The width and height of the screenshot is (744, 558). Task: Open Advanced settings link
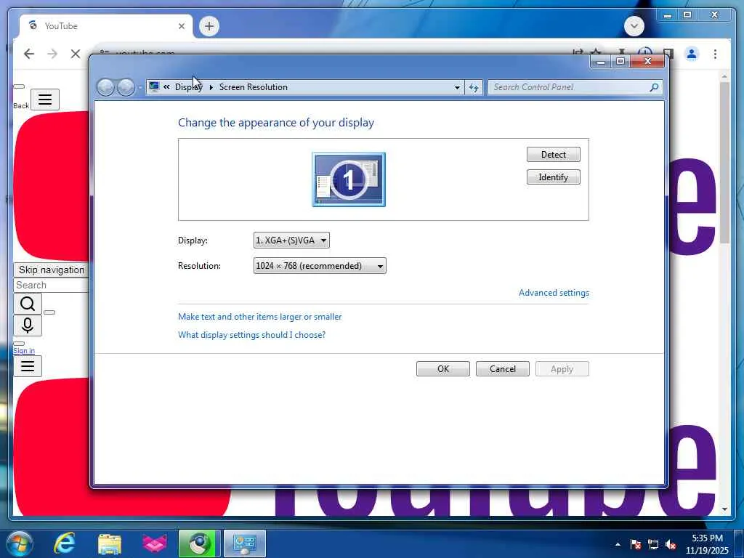click(554, 293)
